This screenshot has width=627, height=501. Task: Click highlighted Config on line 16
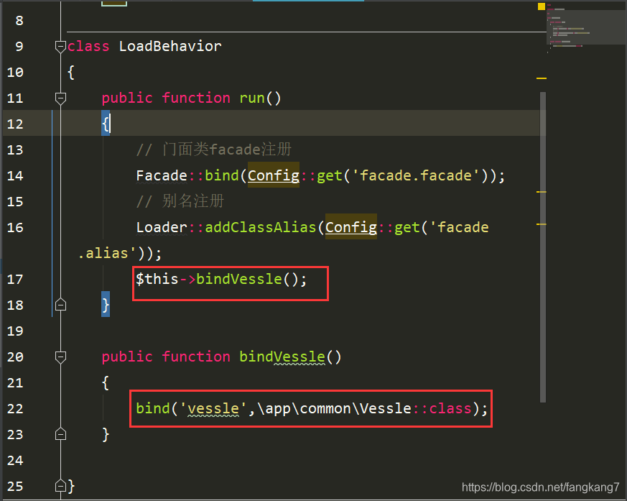click(351, 227)
